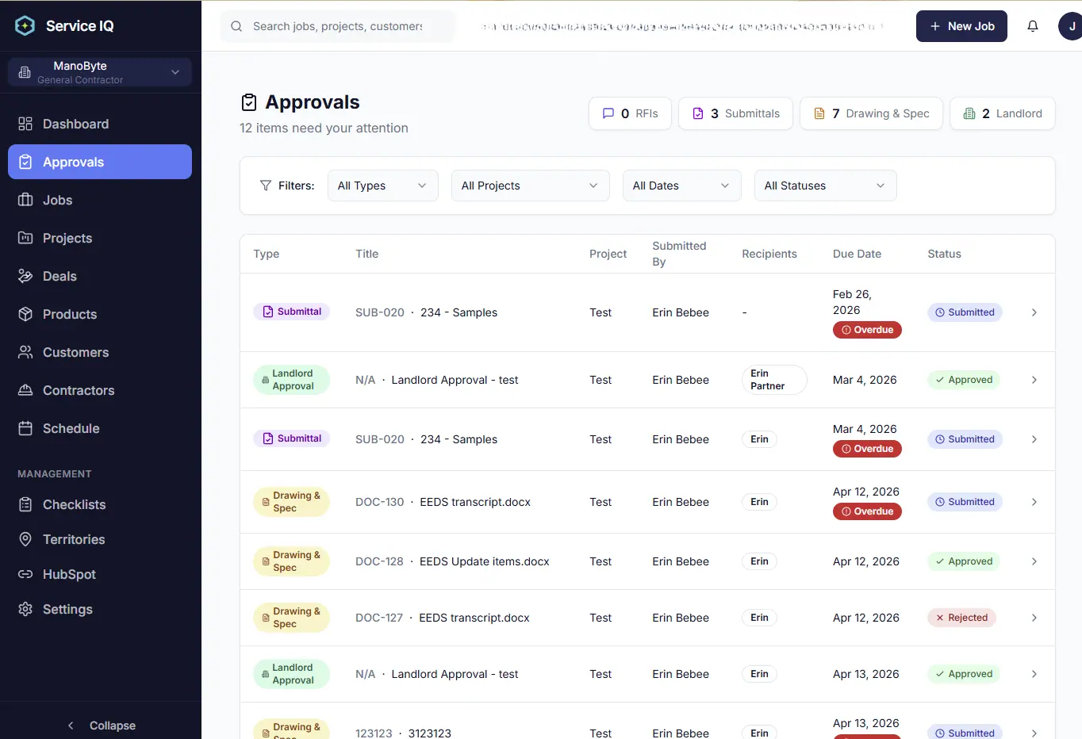
Task: Click the Approved status for DOC-128
Action: (964, 561)
